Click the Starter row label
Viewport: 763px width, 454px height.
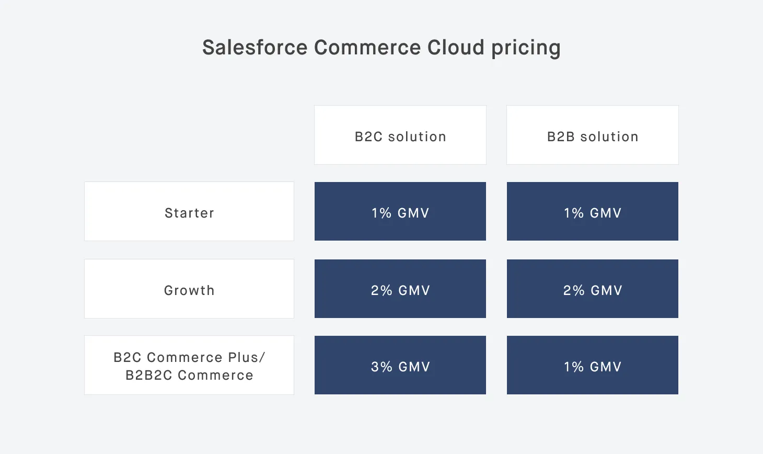189,212
